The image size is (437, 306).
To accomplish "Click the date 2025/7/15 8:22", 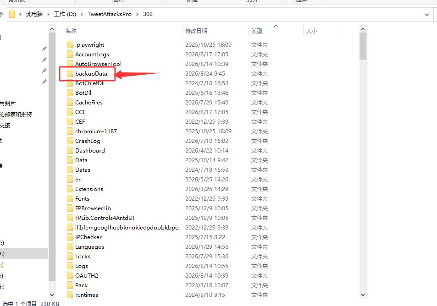I will pos(205,237).
